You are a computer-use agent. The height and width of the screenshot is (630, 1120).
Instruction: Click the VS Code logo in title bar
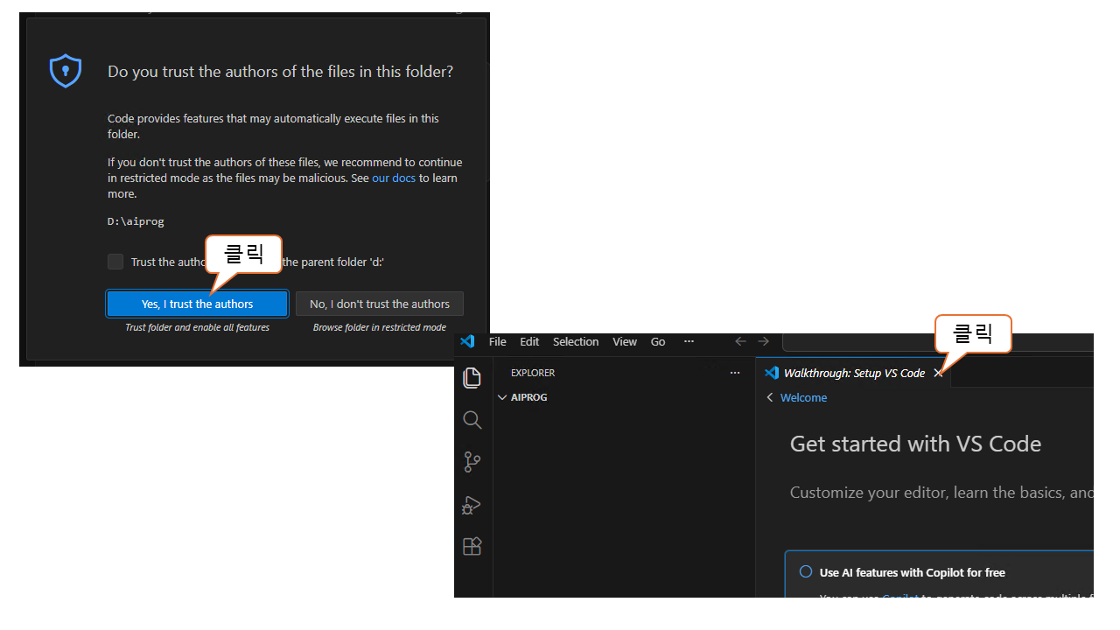[467, 341]
